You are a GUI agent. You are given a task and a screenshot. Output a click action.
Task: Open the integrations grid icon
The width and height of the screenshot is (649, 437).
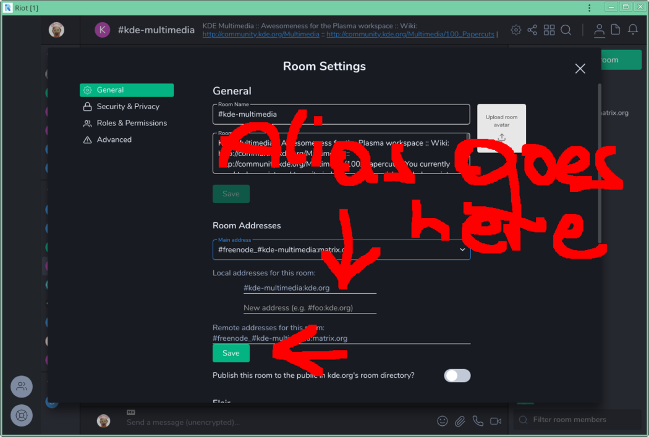click(549, 30)
